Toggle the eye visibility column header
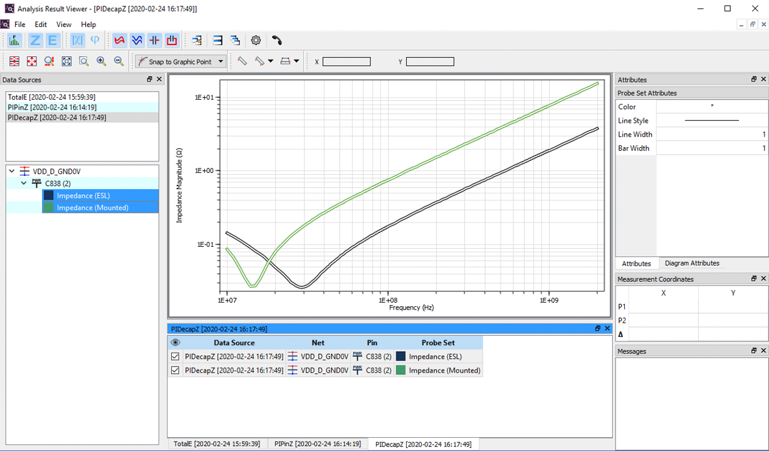Viewport: 769px width, 451px height. pos(175,343)
